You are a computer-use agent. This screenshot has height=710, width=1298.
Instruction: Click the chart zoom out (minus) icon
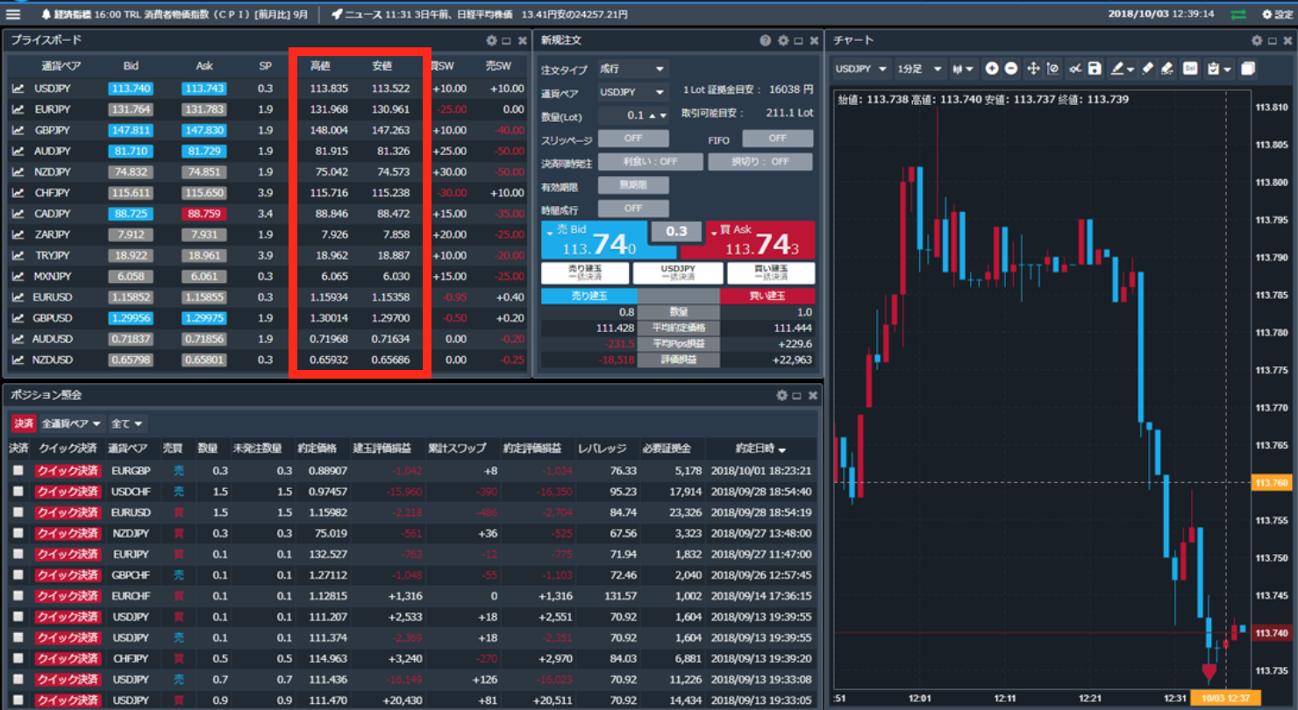click(x=1011, y=68)
